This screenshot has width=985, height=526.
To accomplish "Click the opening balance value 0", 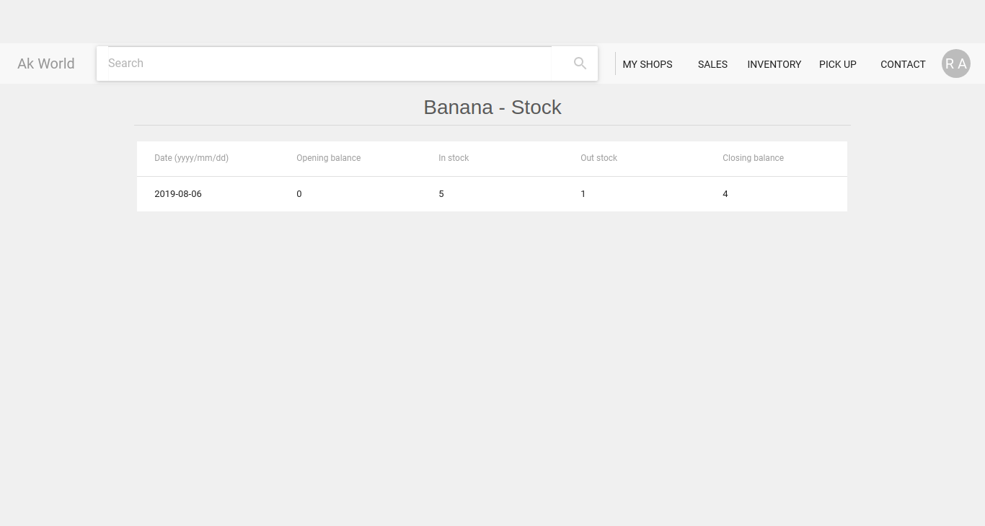I will coord(299,194).
